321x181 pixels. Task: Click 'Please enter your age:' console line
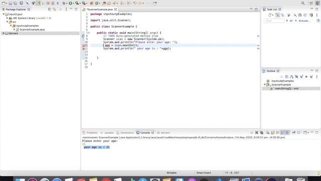100,141
